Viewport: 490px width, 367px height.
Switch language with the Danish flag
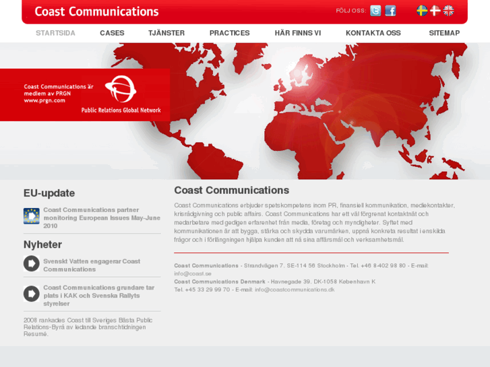[x=435, y=11]
